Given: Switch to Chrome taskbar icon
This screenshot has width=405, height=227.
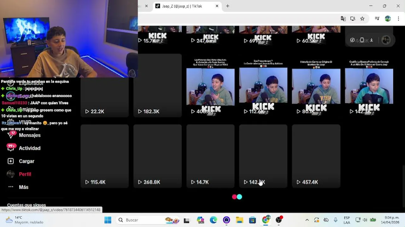Looking at the screenshot, I should (x=266, y=220).
